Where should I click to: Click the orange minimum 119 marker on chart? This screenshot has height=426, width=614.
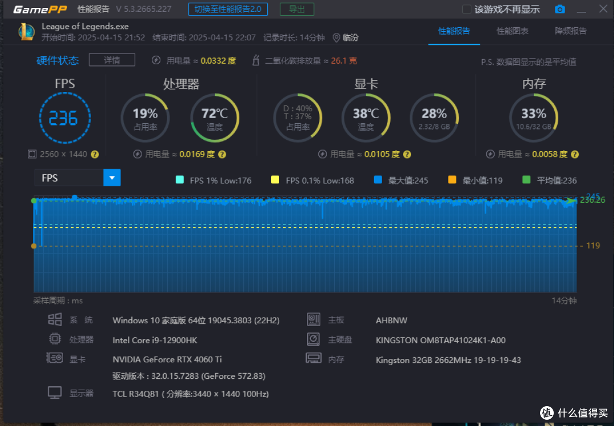tap(34, 246)
